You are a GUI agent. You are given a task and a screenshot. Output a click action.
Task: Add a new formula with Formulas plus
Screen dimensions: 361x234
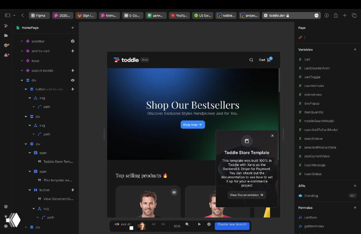point(355,207)
